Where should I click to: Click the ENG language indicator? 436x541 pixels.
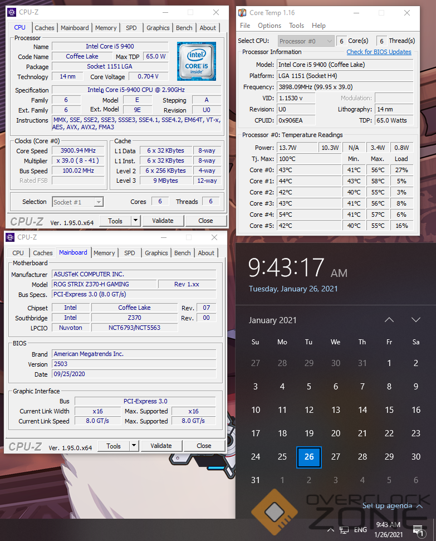tap(360, 530)
